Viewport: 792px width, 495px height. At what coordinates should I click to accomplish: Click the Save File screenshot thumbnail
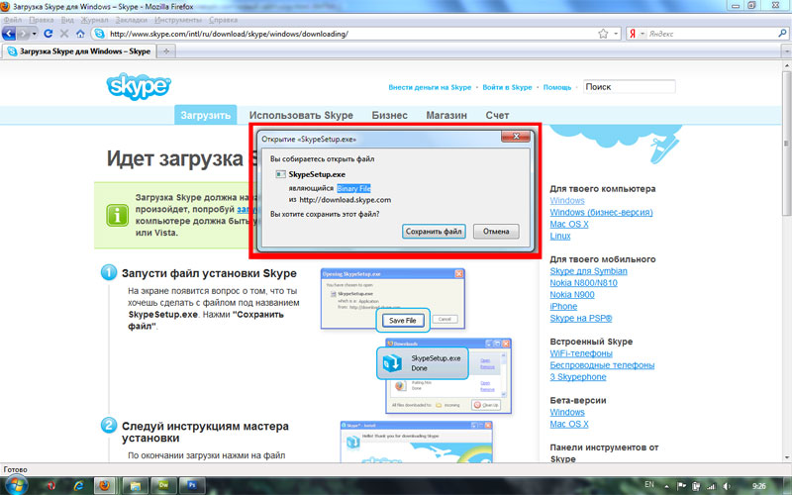[x=403, y=320]
